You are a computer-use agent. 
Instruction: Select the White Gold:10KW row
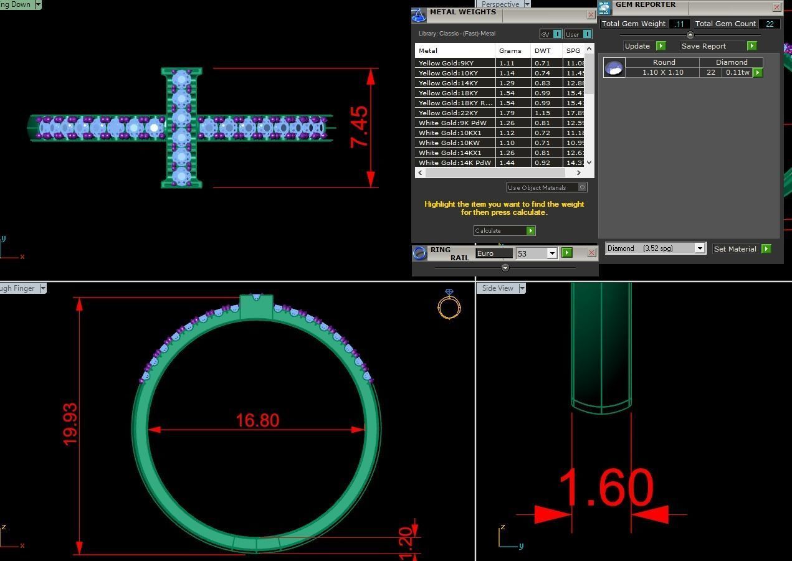point(500,143)
